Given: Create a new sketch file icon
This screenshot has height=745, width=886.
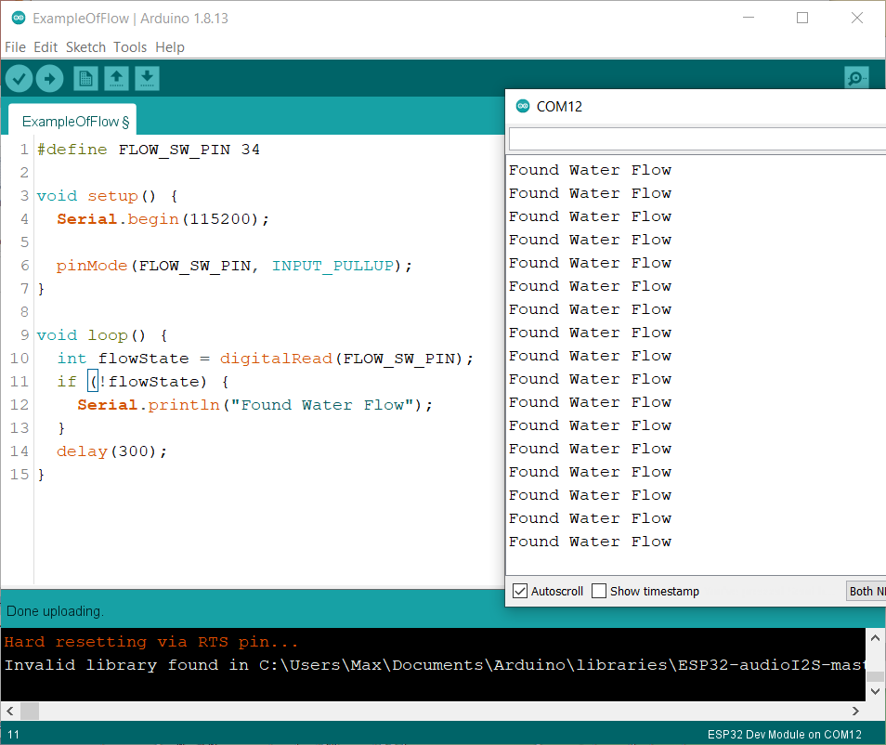Looking at the screenshot, I should coord(85,78).
